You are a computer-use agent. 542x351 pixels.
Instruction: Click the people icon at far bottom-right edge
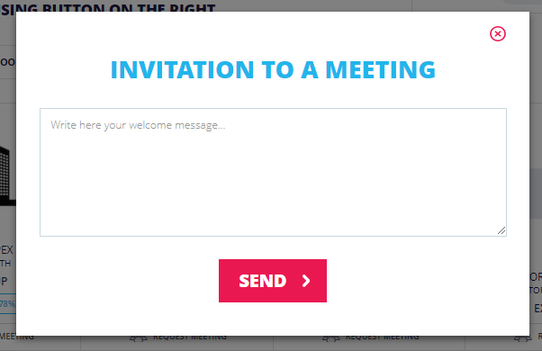coord(522,337)
